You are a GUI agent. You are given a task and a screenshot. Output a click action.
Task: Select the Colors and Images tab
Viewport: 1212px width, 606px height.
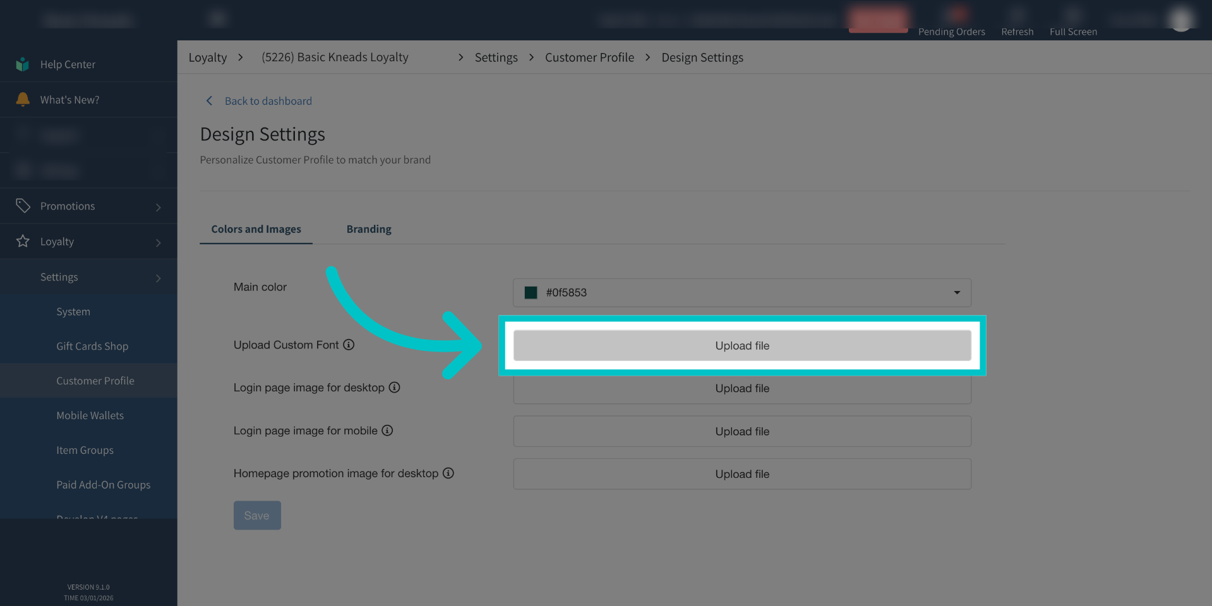tap(256, 229)
